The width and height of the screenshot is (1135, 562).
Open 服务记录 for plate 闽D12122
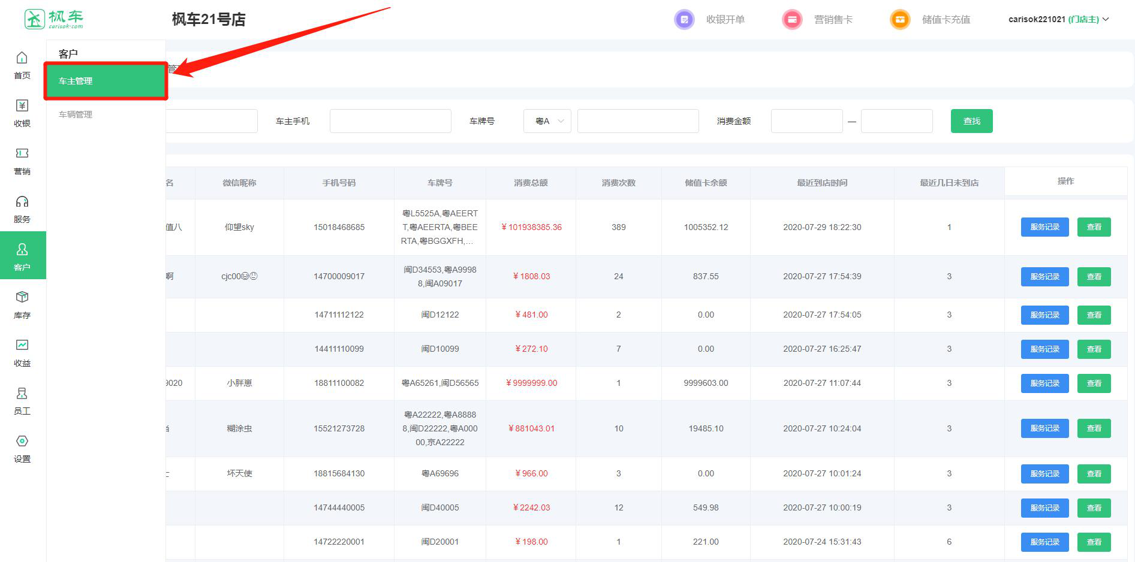(x=1044, y=315)
